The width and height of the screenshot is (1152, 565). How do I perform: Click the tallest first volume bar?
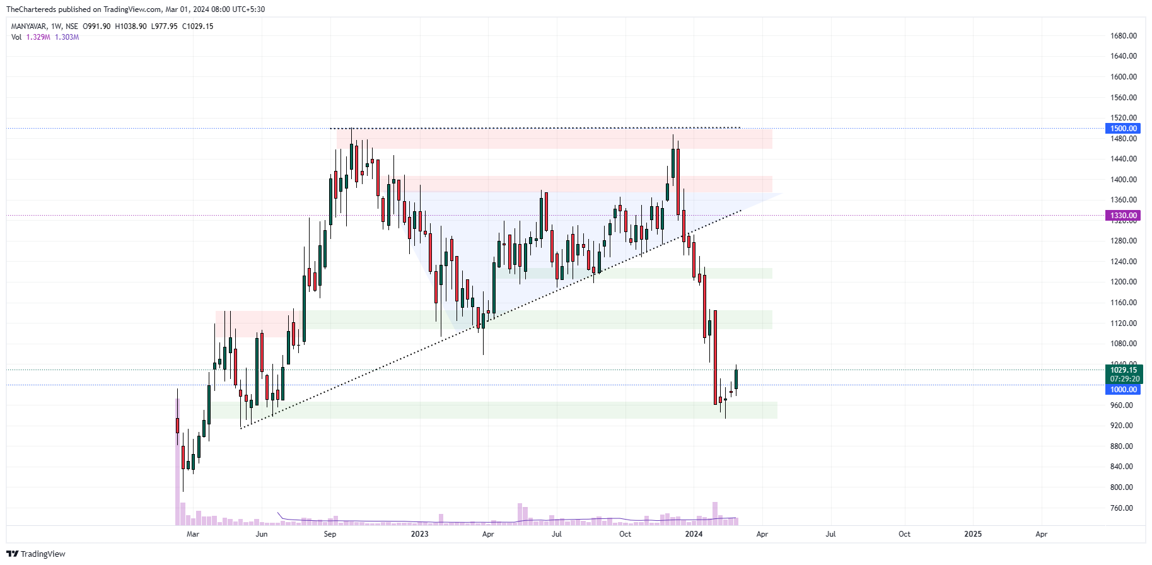(x=177, y=462)
